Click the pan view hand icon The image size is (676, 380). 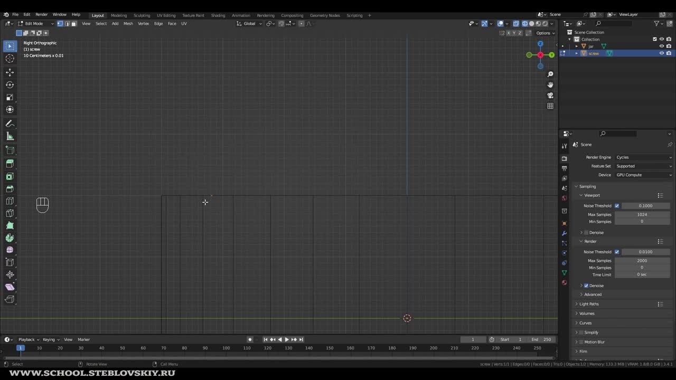point(550,85)
